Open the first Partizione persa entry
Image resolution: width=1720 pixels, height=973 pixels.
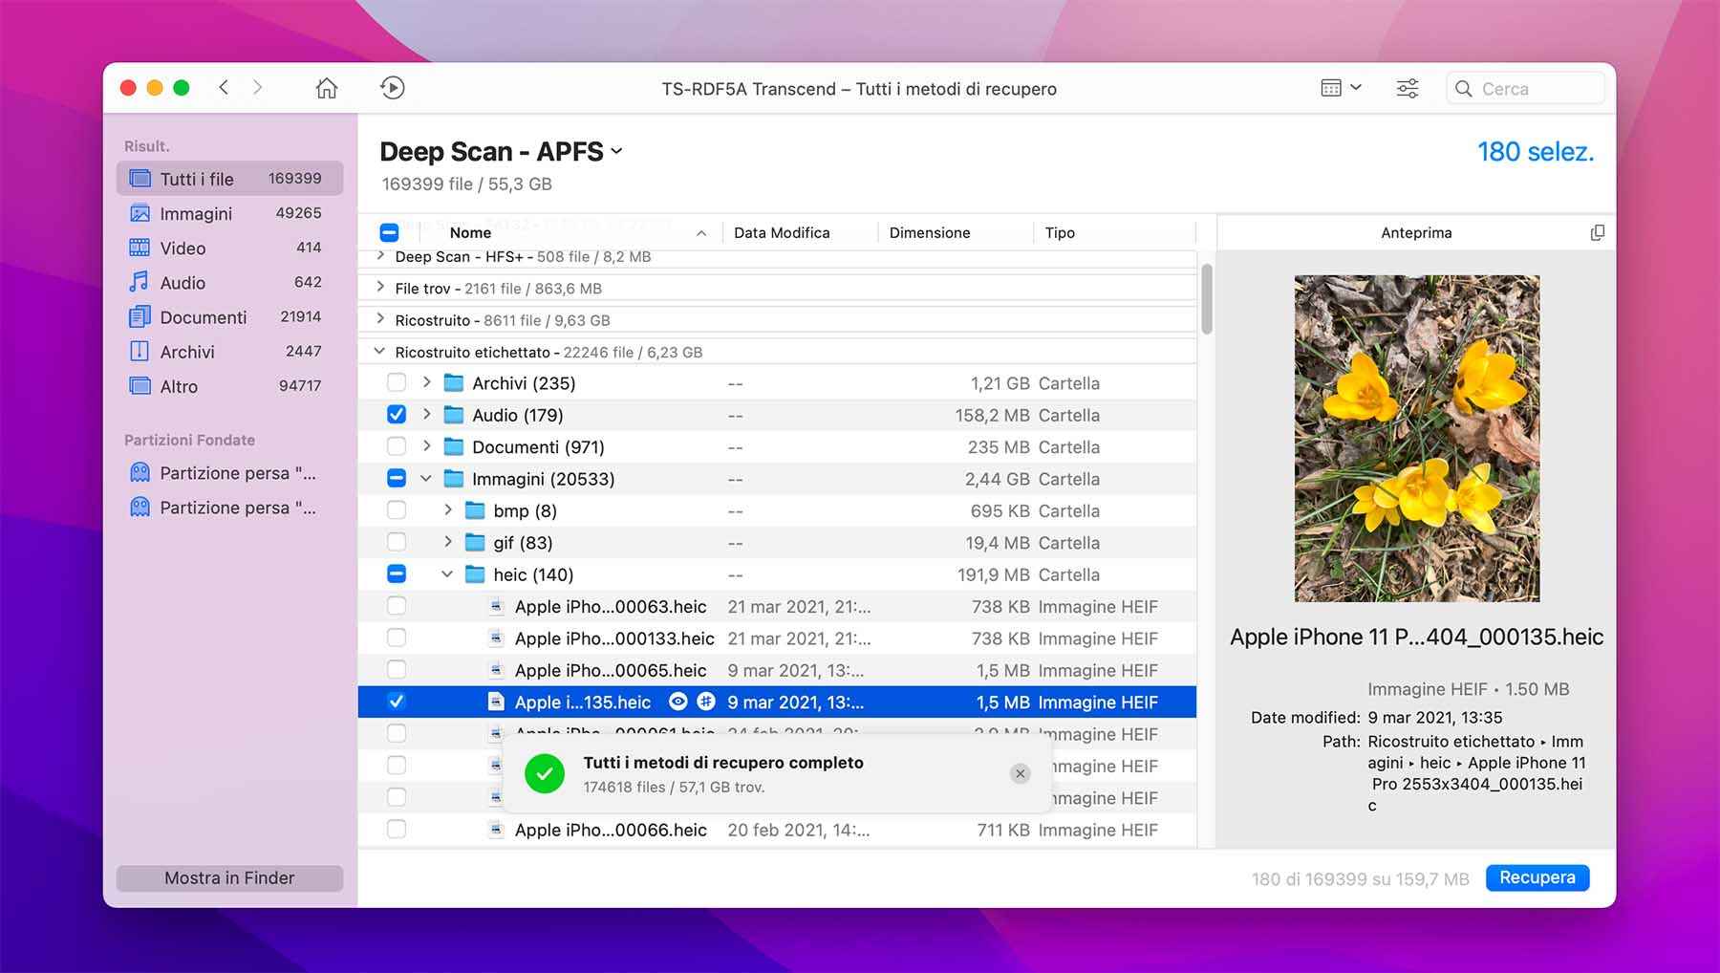(229, 473)
